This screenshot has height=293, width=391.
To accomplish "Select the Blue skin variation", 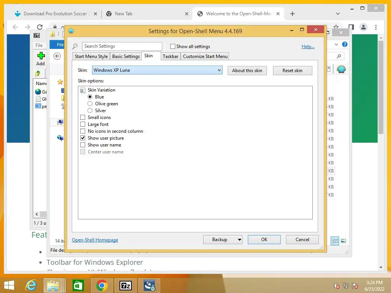I will pyautogui.click(x=90, y=97).
